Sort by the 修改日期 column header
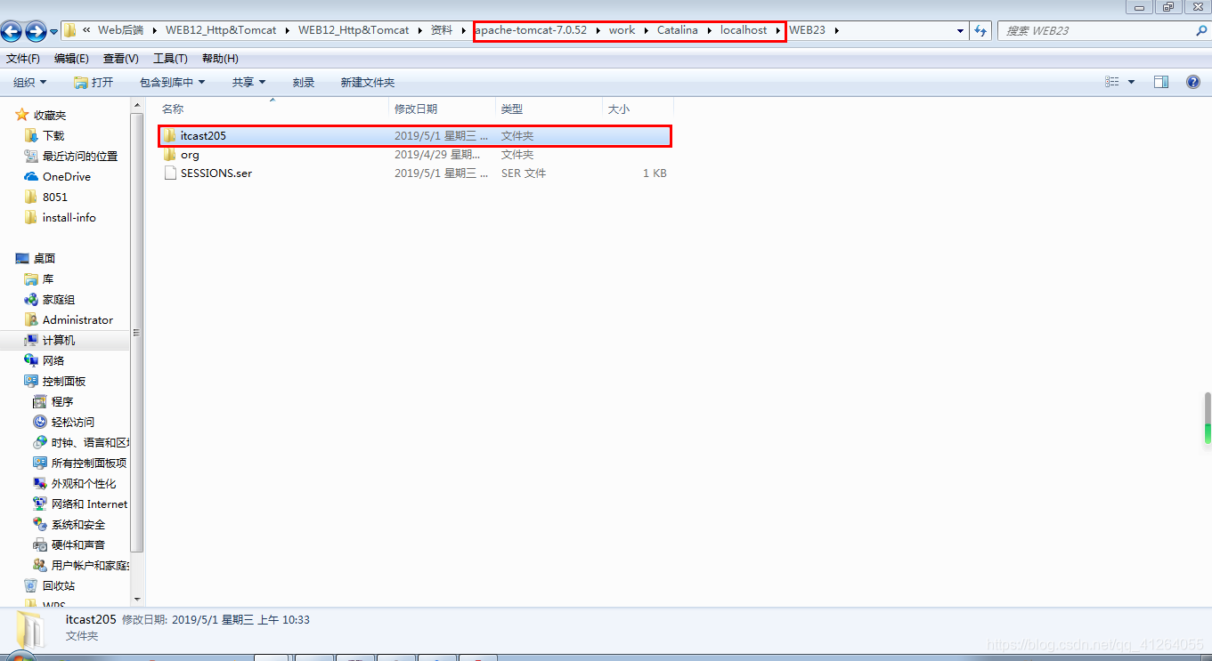Viewport: 1212px width, 661px height. coord(443,109)
